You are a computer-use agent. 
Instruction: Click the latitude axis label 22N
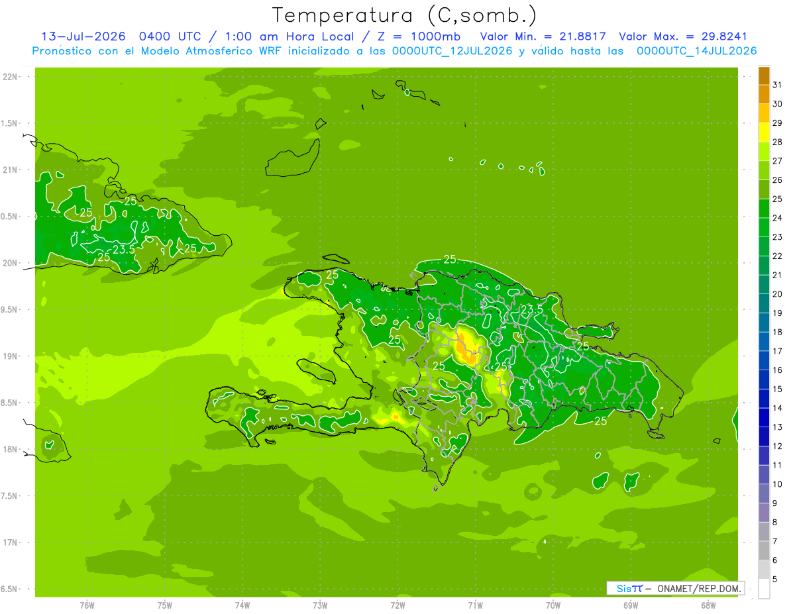click(11, 77)
